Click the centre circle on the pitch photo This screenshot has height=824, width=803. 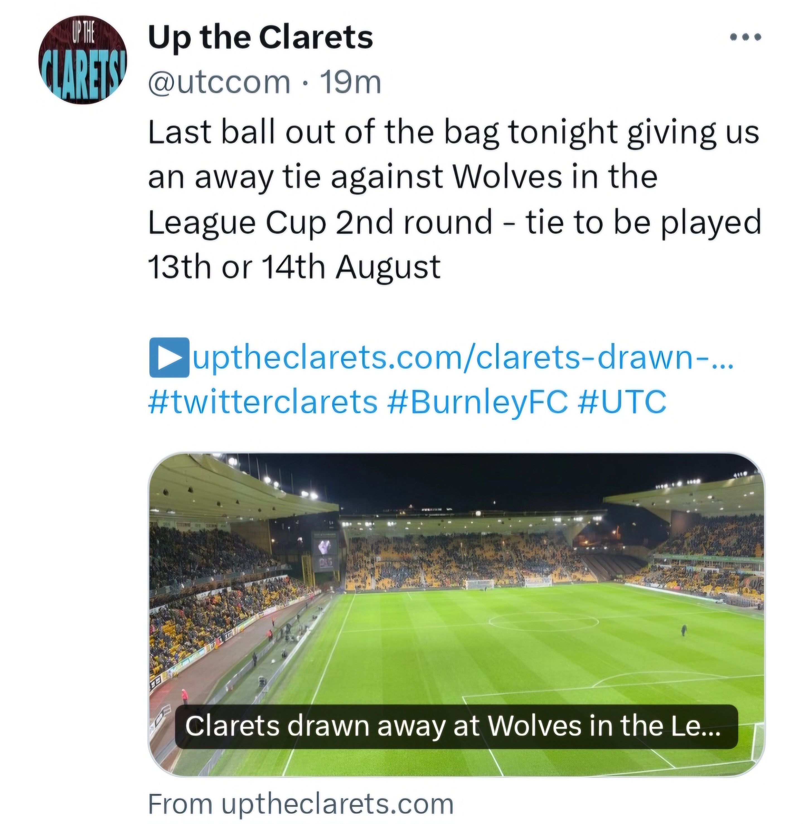pos(544,621)
